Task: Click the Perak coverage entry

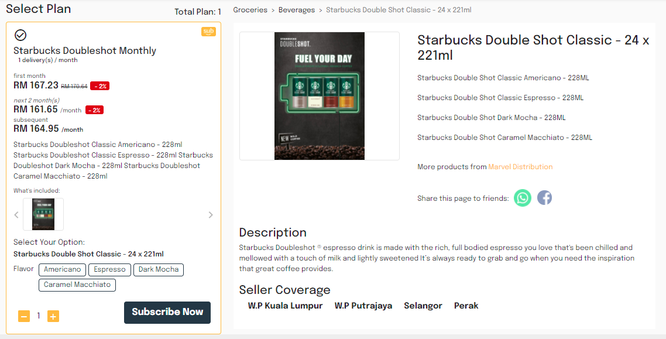Action: pos(466,306)
